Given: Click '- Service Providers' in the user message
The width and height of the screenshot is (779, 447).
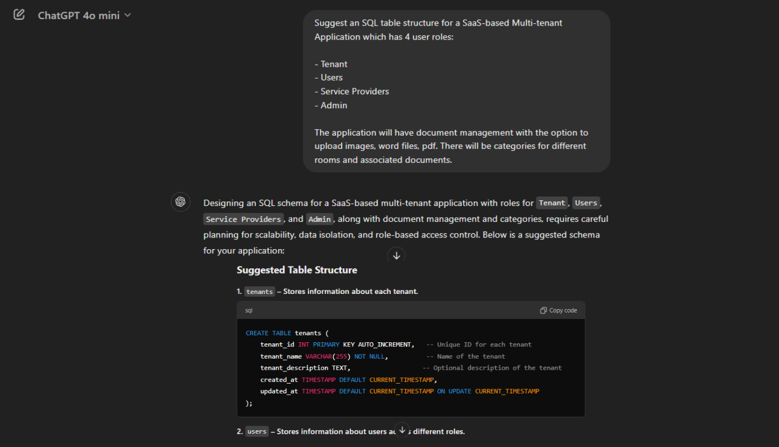Looking at the screenshot, I should 352,91.
